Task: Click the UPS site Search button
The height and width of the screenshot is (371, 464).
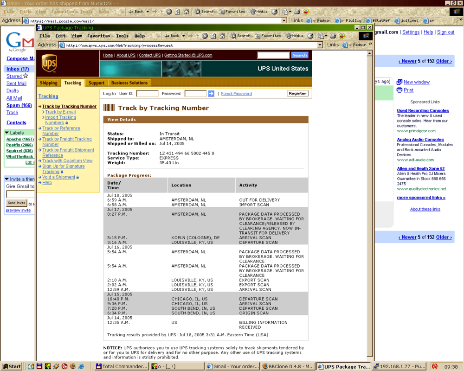Action: (300, 55)
